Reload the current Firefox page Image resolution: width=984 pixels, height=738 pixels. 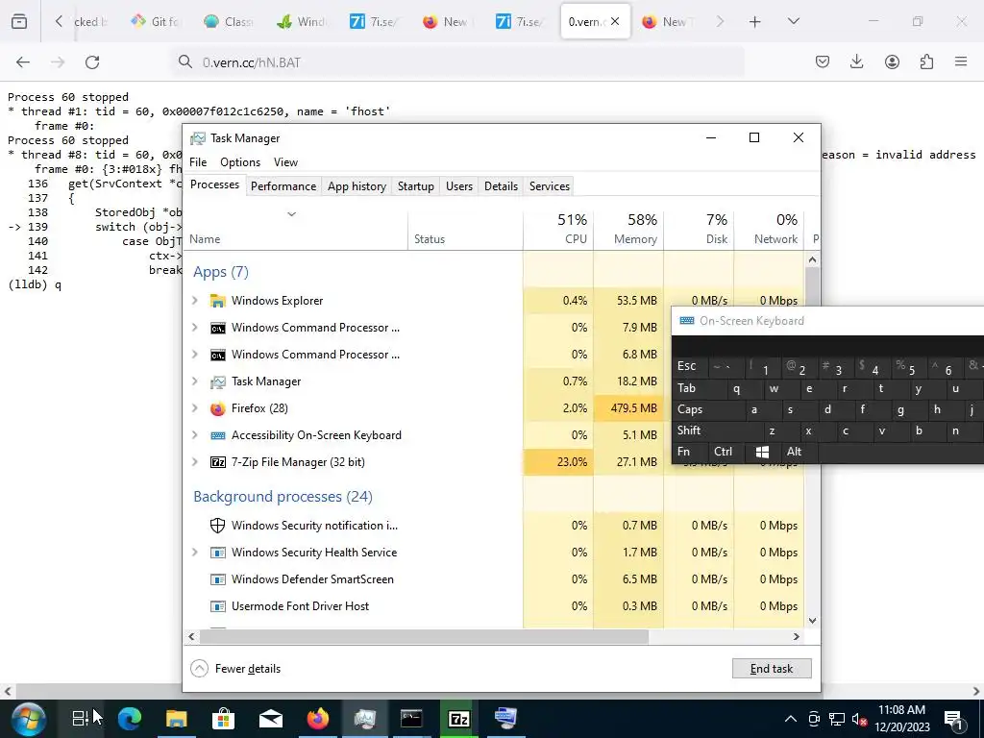(x=92, y=61)
